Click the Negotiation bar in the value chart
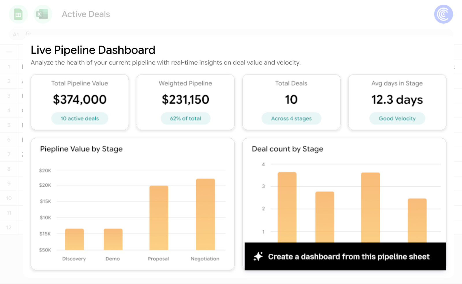Image resolution: width=462 pixels, height=284 pixels. point(206,214)
